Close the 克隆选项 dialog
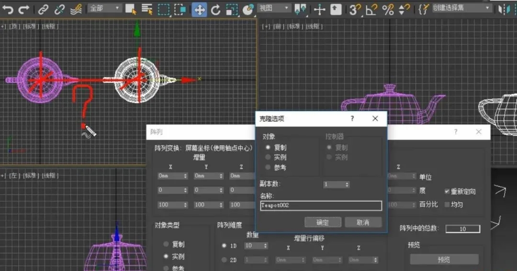The width and height of the screenshot is (517, 271). [x=375, y=119]
